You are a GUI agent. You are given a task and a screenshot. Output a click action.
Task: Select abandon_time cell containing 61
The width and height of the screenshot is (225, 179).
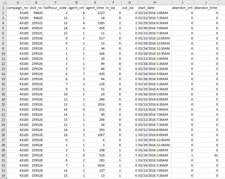206,155
